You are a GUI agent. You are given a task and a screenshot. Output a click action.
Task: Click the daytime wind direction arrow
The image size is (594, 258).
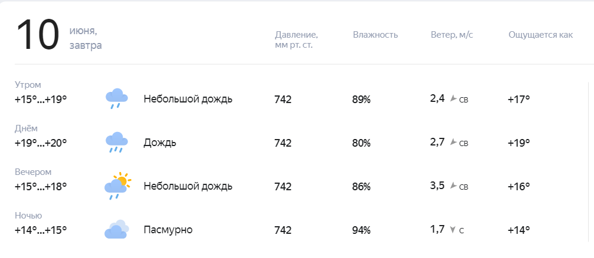452,142
